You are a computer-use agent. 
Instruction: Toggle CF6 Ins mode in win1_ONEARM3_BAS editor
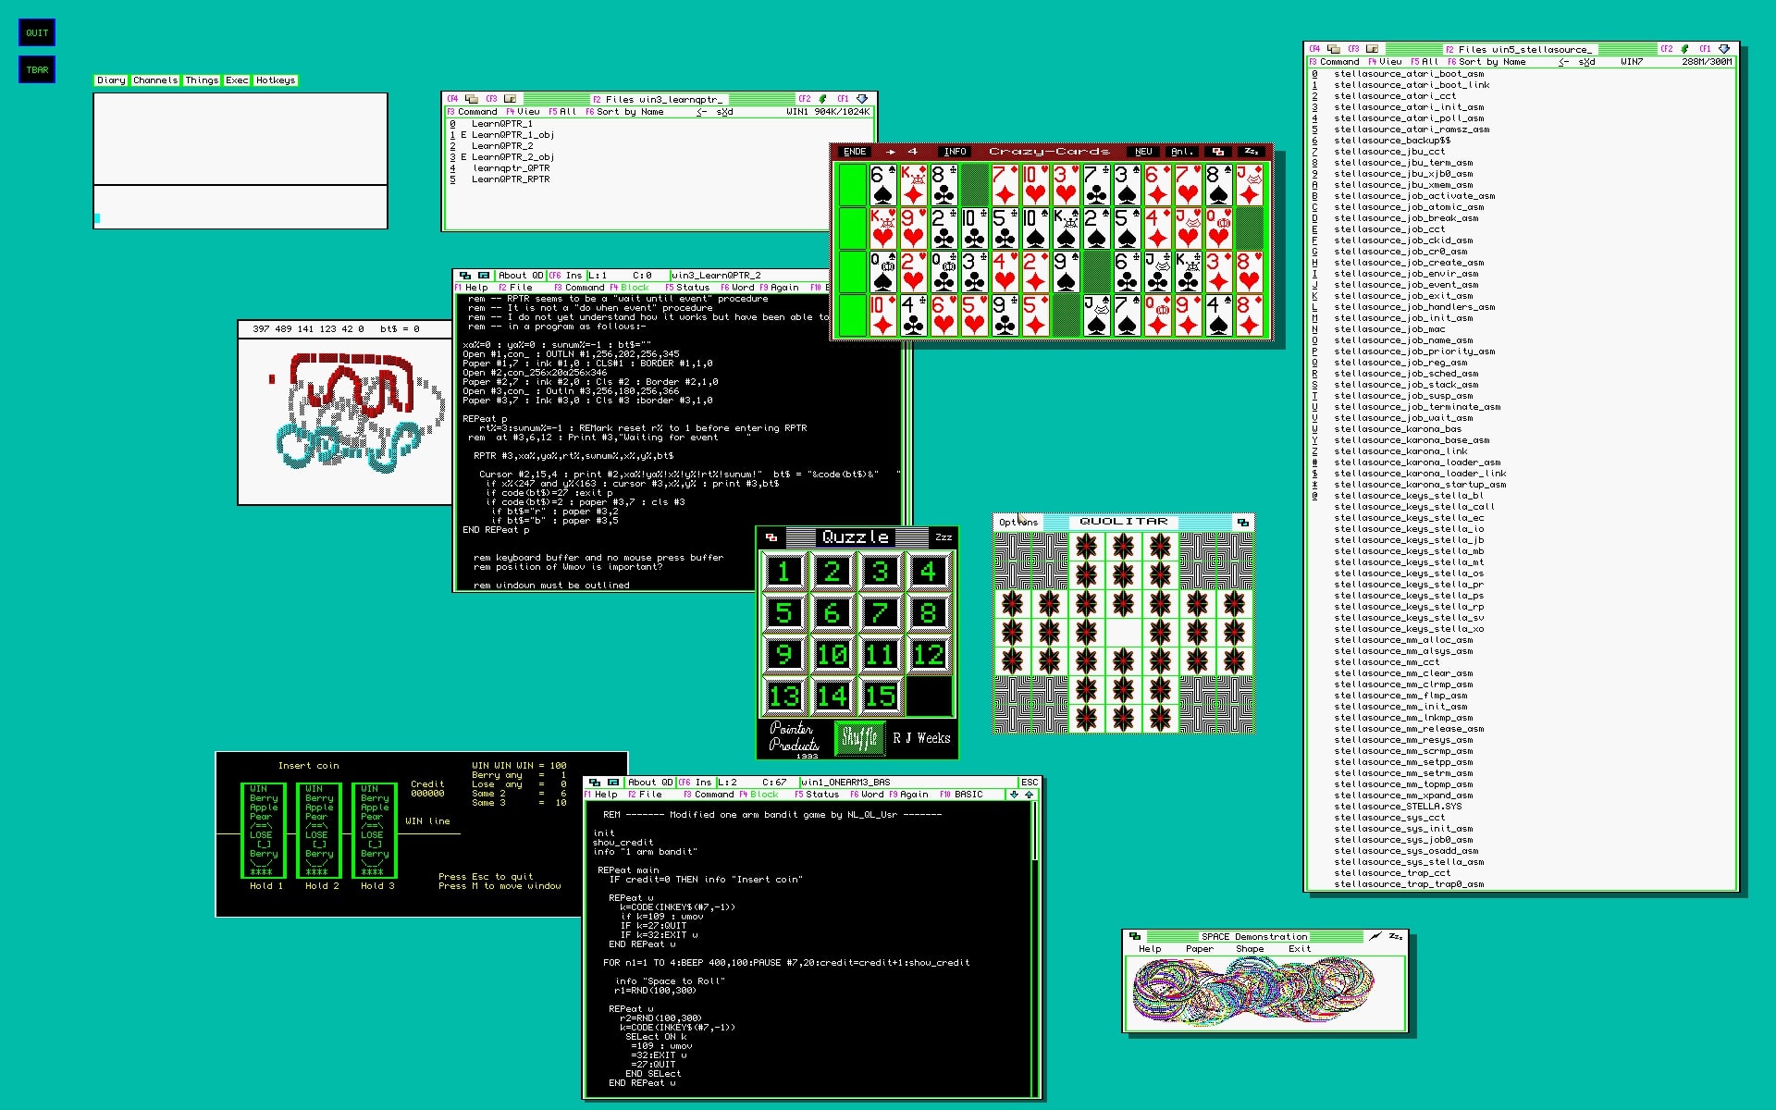696,783
